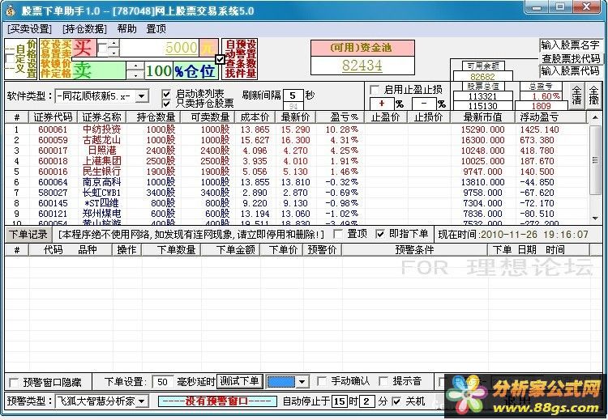The width and height of the screenshot is (608, 420).
Task: Click the 全撤 cancel-all button
Action: pos(593,95)
